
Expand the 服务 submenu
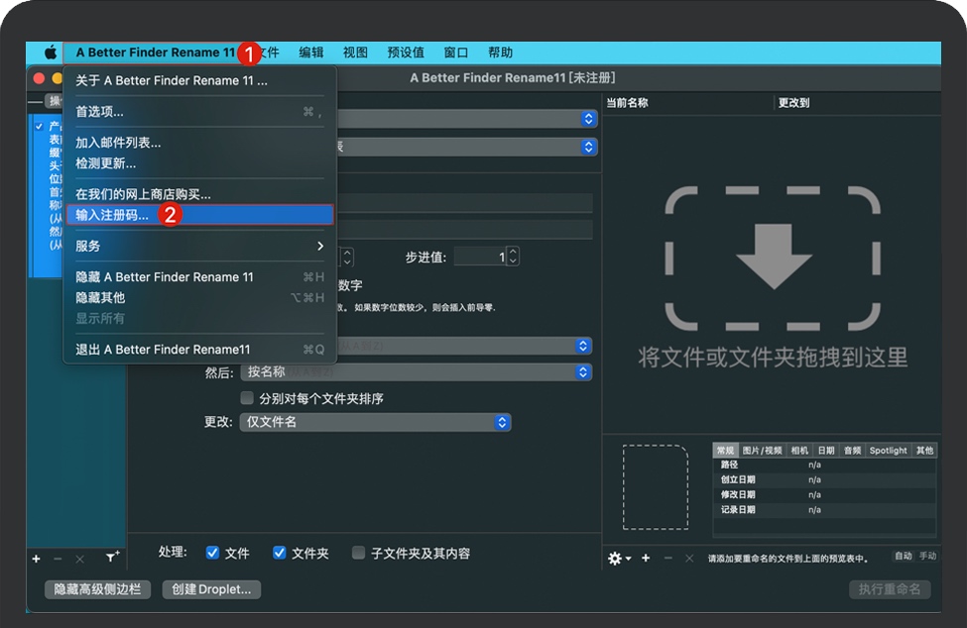click(x=199, y=246)
